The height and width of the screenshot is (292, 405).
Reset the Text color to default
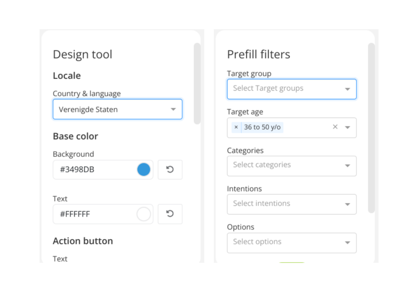[x=170, y=214]
